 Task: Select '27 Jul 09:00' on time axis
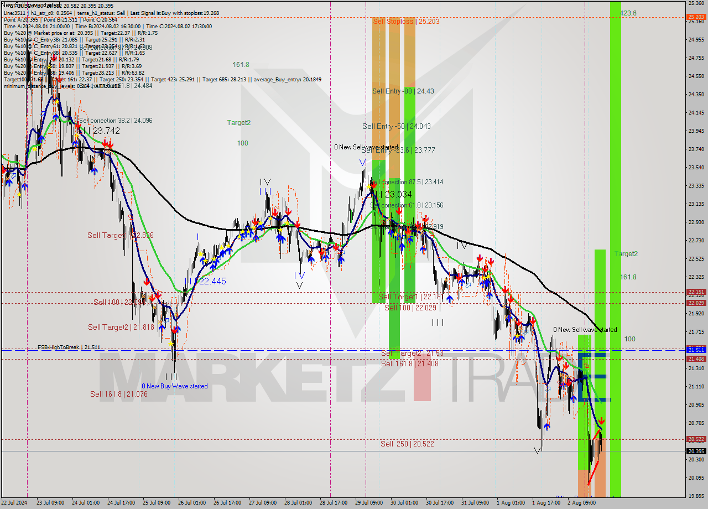[263, 503]
